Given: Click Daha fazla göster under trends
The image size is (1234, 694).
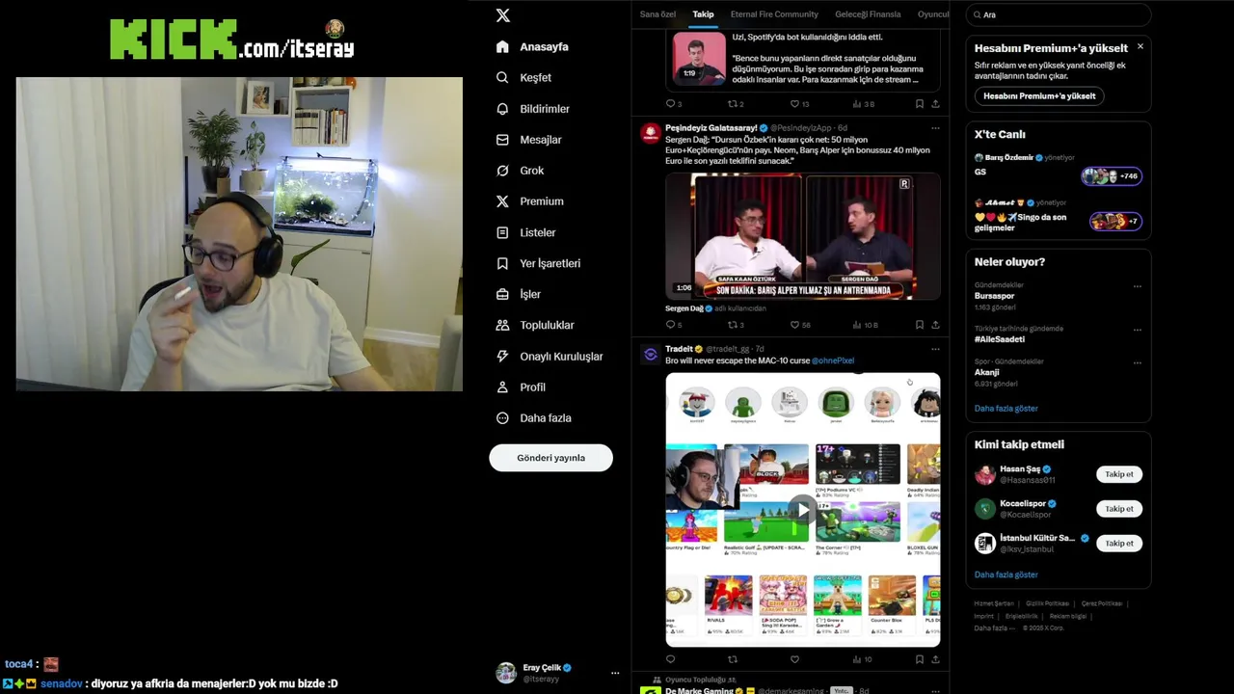Looking at the screenshot, I should point(1006,409).
